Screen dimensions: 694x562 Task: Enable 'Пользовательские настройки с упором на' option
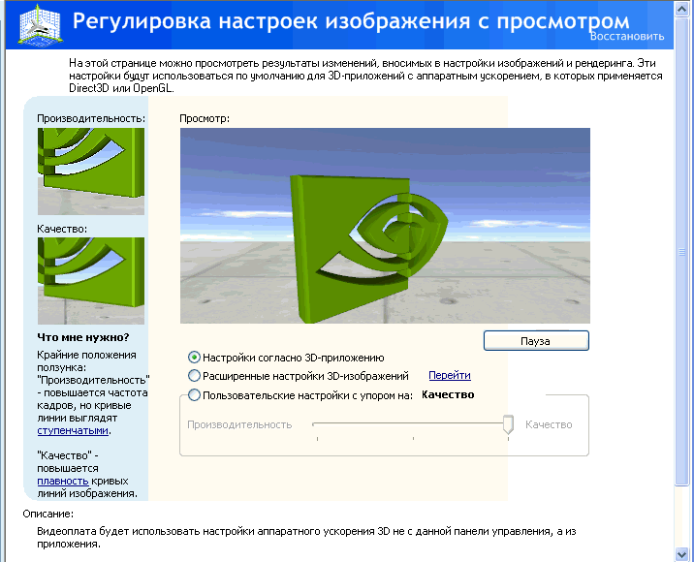click(x=195, y=395)
